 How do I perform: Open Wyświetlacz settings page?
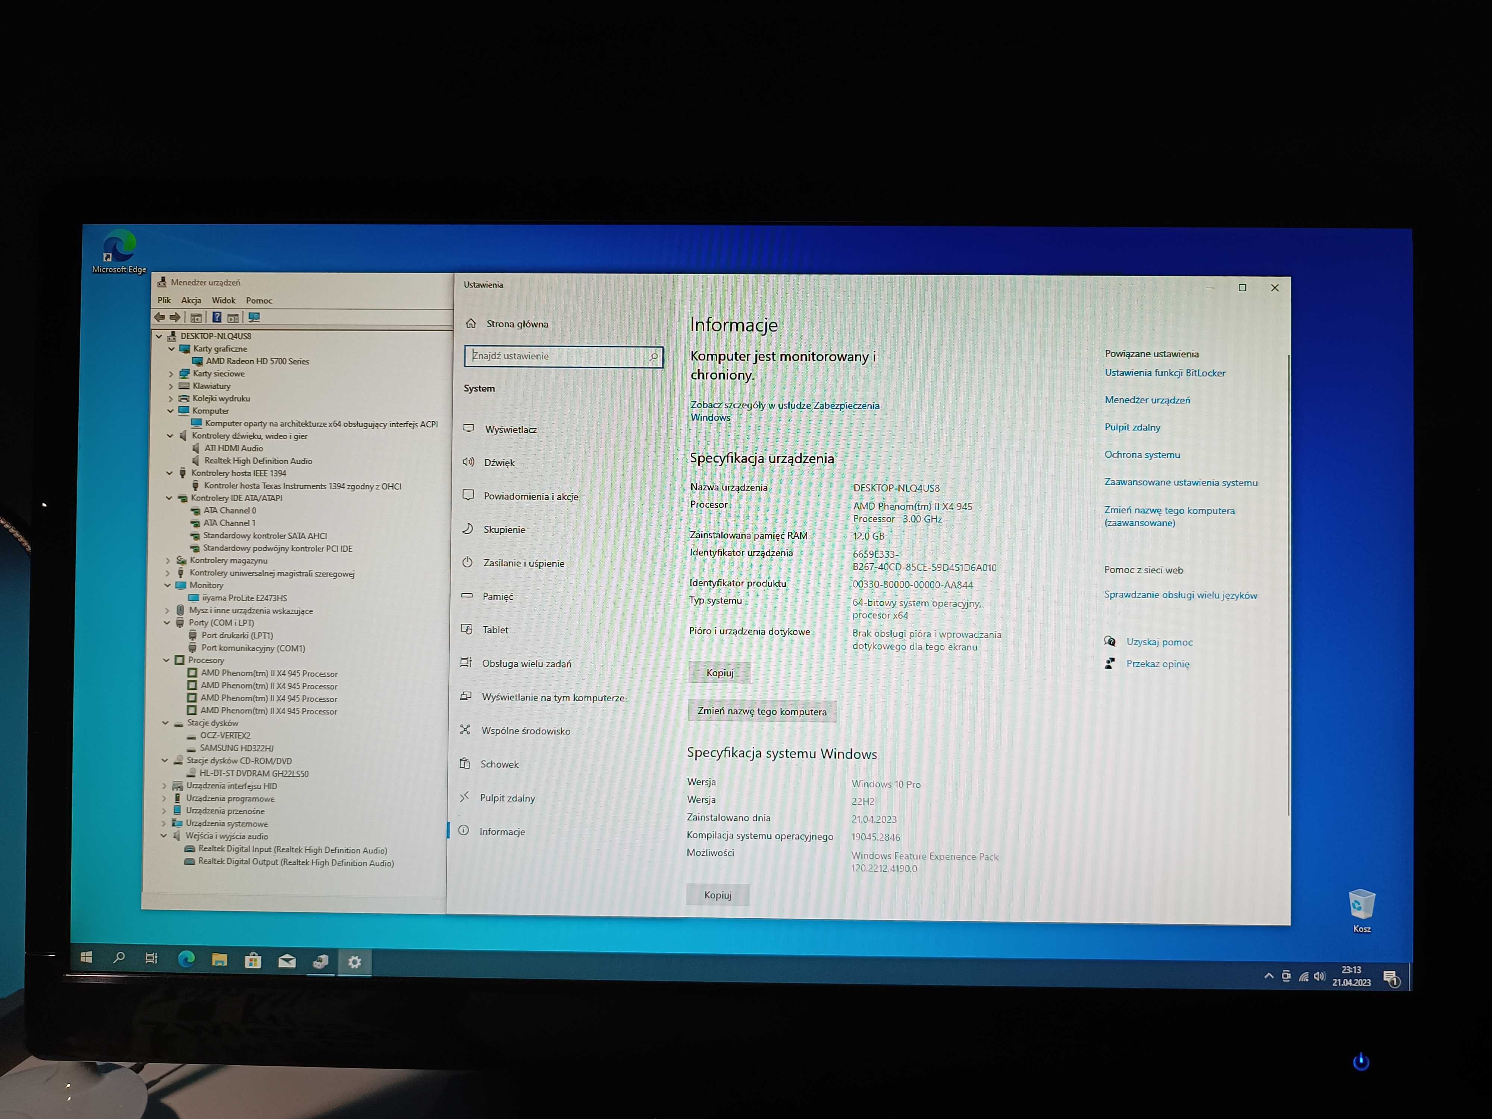coord(511,429)
